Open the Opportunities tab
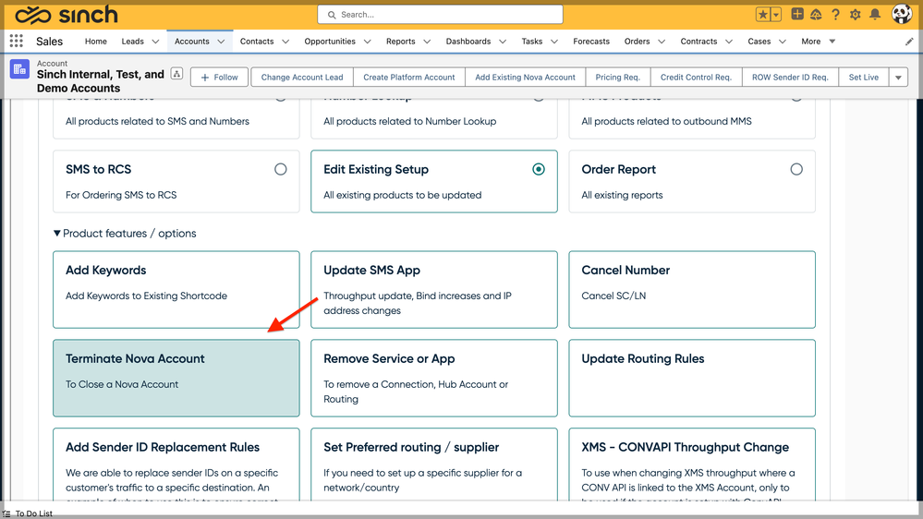 pos(330,42)
